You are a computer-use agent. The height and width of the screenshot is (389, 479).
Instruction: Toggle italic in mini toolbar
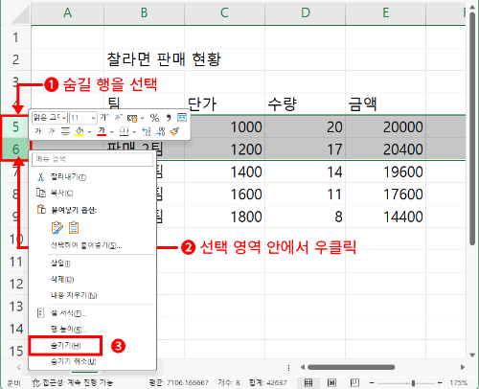[x=52, y=131]
